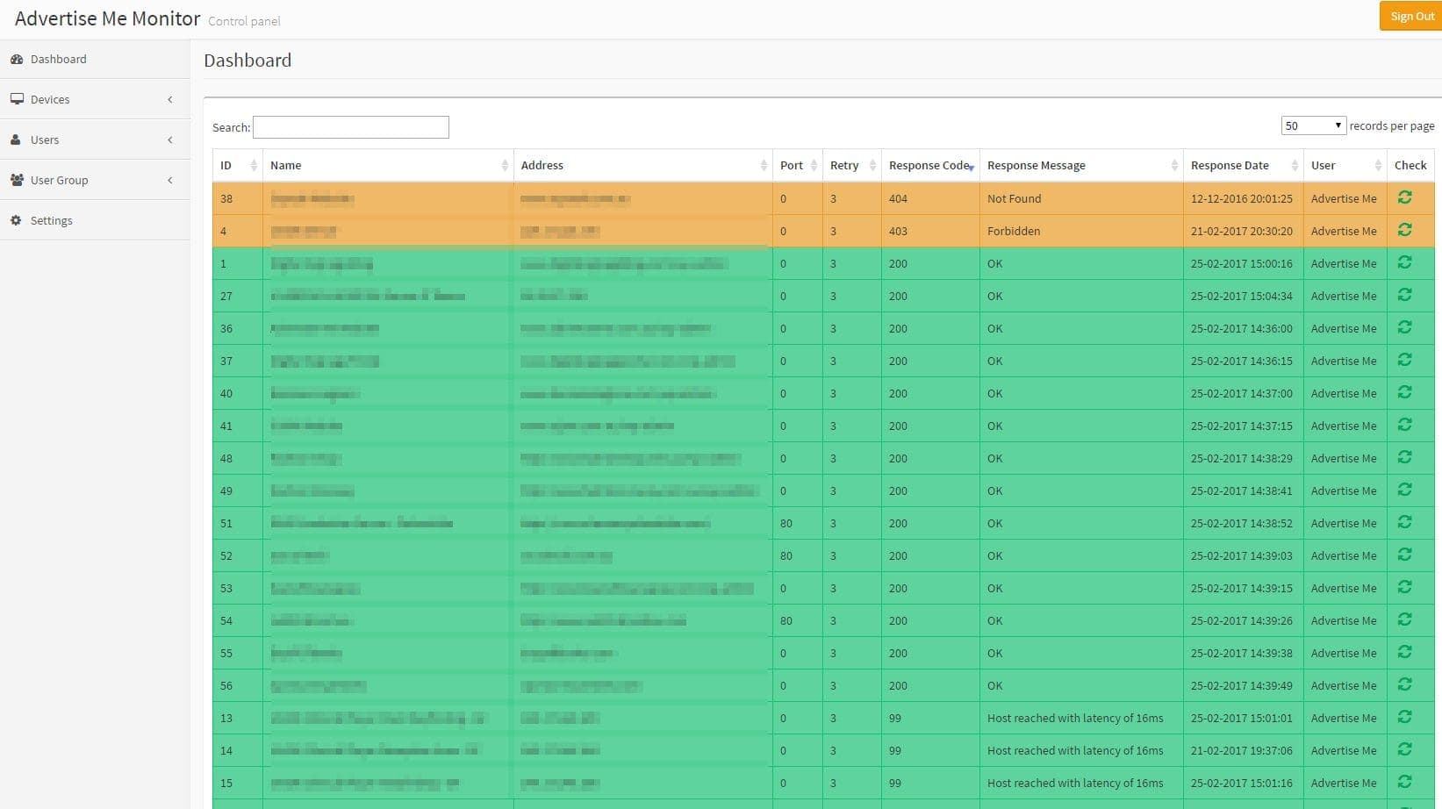Screen dimensions: 1442x809
Task: Click the Advertise Me Monitor title
Action: [x=106, y=18]
